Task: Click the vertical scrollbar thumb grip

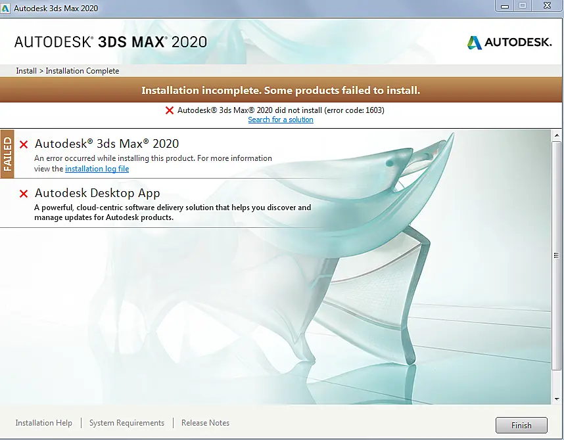Action: pos(557,255)
